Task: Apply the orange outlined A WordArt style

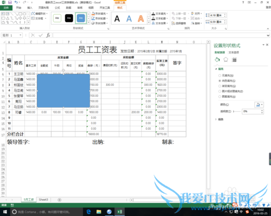Action: tap(141, 18)
